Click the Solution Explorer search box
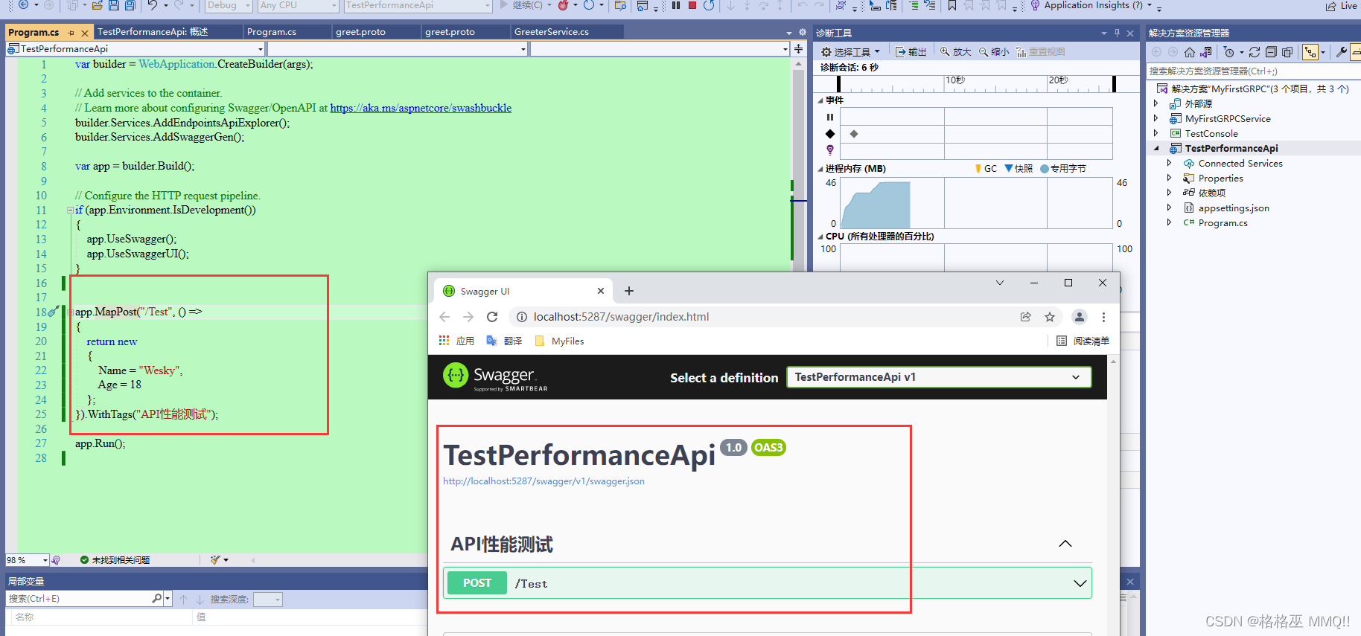This screenshot has height=636, width=1361. tap(1254, 71)
